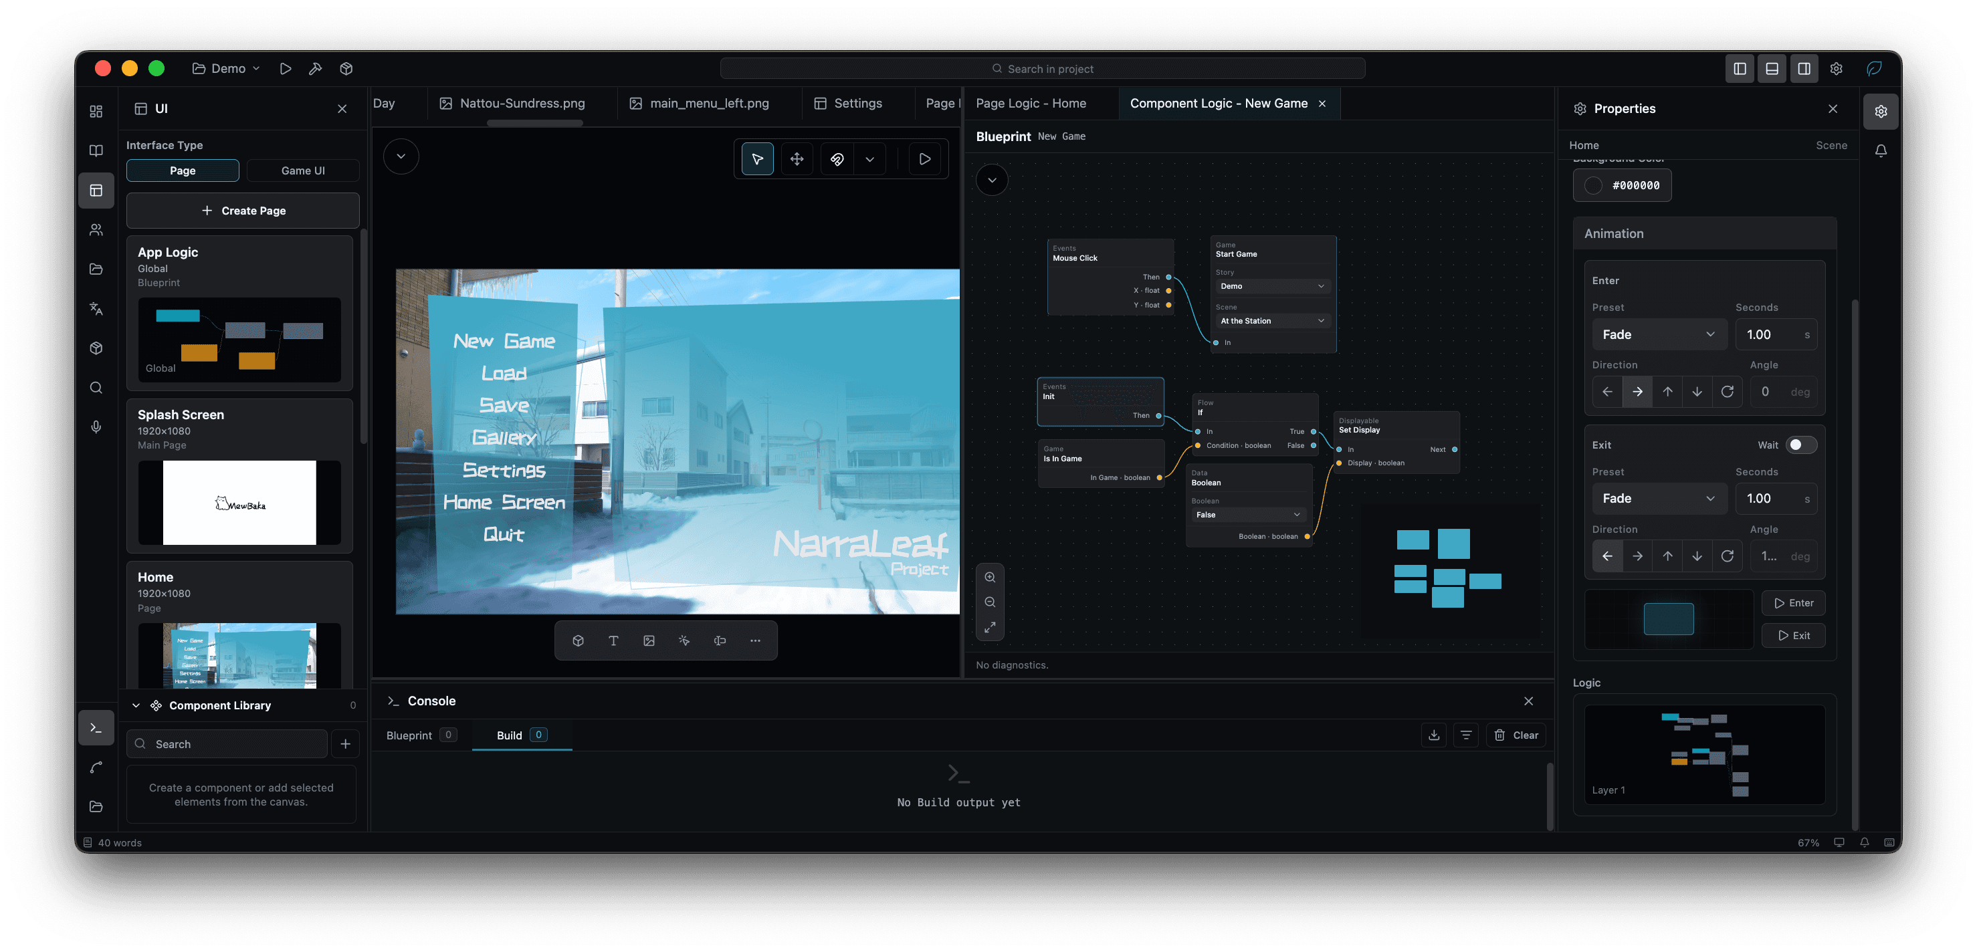Viewport: 1977px width, 952px height.
Task: Open Scene At the Station dropdown
Action: click(1271, 321)
